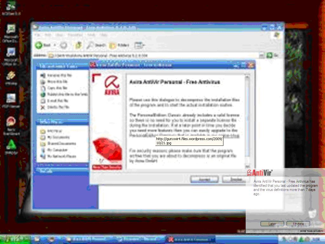Screen dimensions: 325x244
Task: Select the Microsoft Office Excel desktop icon
Action: coord(11,33)
